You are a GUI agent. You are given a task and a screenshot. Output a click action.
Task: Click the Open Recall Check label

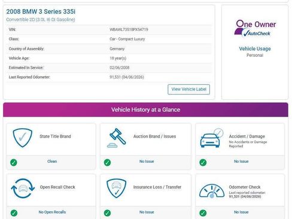[57, 187]
